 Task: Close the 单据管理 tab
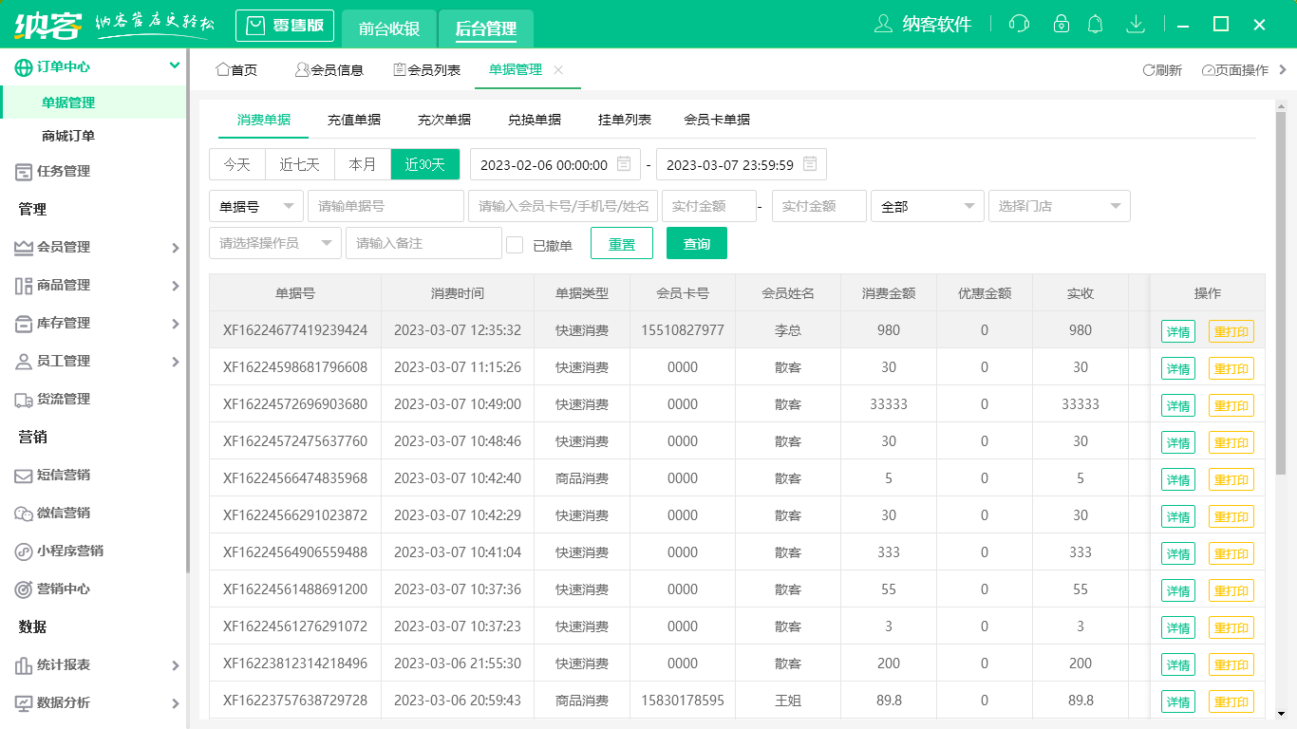click(558, 70)
